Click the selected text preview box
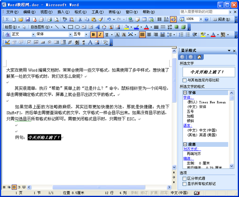This screenshot has width=239, height=197. 209,72
